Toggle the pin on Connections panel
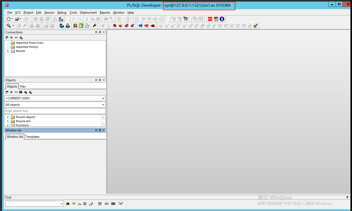 [100, 32]
